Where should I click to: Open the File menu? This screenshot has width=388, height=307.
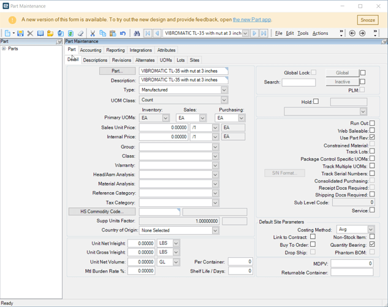279,33
